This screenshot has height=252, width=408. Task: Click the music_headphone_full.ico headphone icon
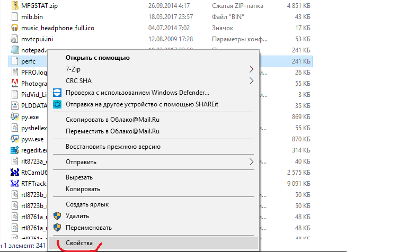(x=15, y=28)
